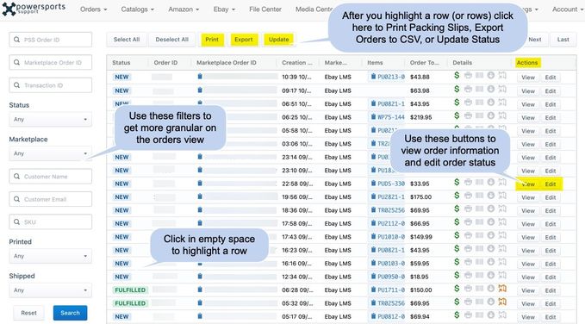Image resolution: width=585 pixels, height=324 pixels.
Task: Click the barcode icon for the $59.95 order
Action: [479, 262]
